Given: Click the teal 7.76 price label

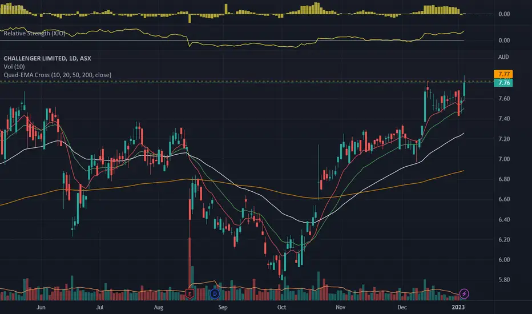Looking at the screenshot, I should pyautogui.click(x=503, y=83).
